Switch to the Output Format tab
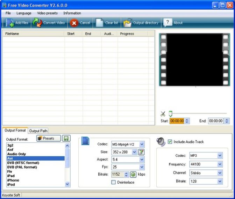 click(15, 130)
